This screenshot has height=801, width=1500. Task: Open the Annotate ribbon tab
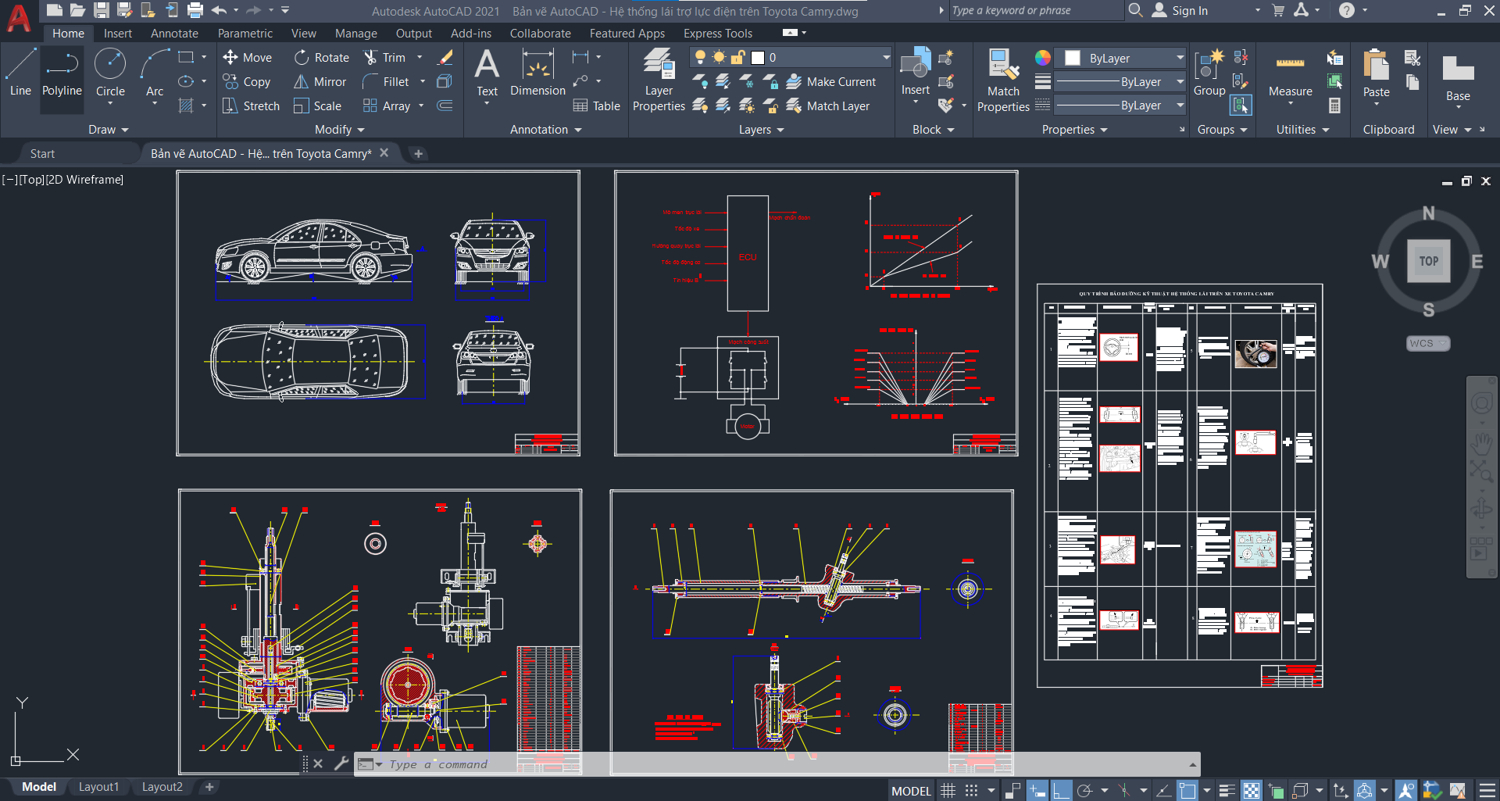174,33
